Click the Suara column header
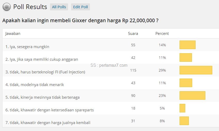219x131 pixels. click(133, 34)
